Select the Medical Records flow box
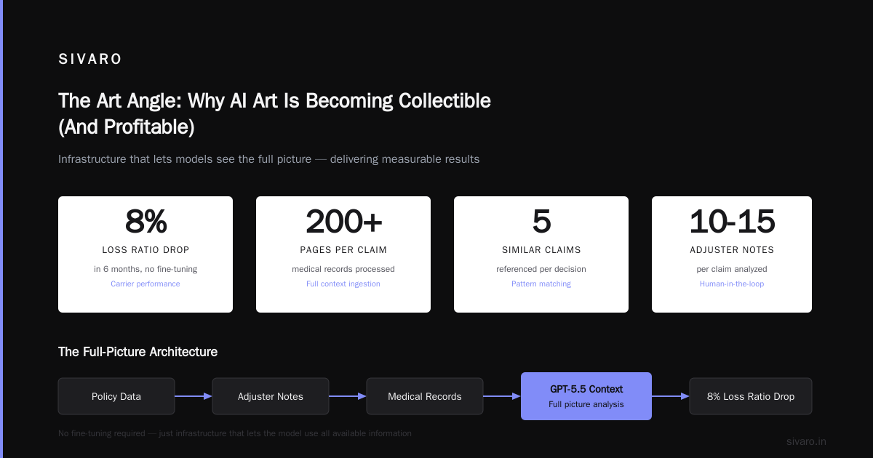The image size is (873, 458). coord(425,396)
